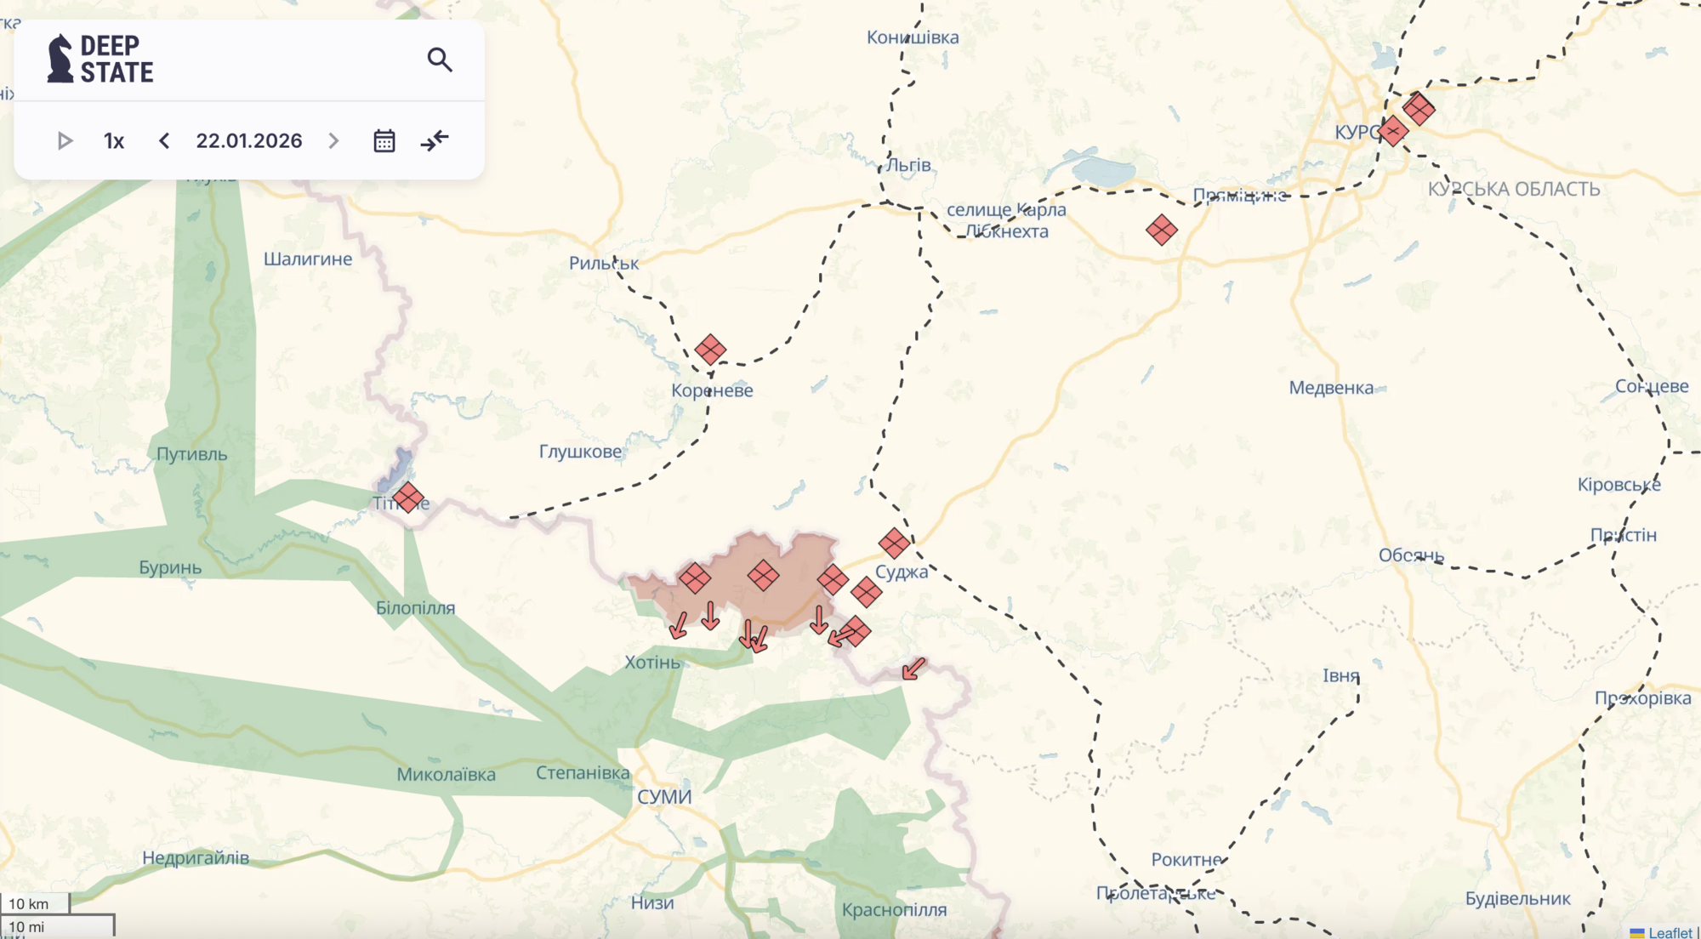
Task: Click the upper-right unit marker at Курськ
Action: tap(1419, 109)
